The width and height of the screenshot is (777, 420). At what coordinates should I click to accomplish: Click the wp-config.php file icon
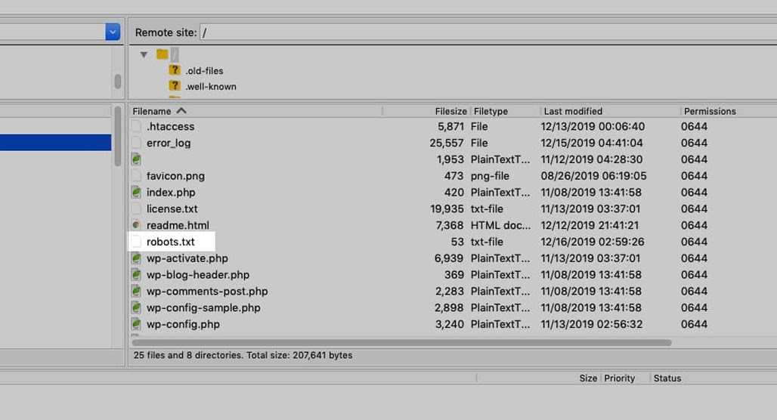[x=136, y=324]
